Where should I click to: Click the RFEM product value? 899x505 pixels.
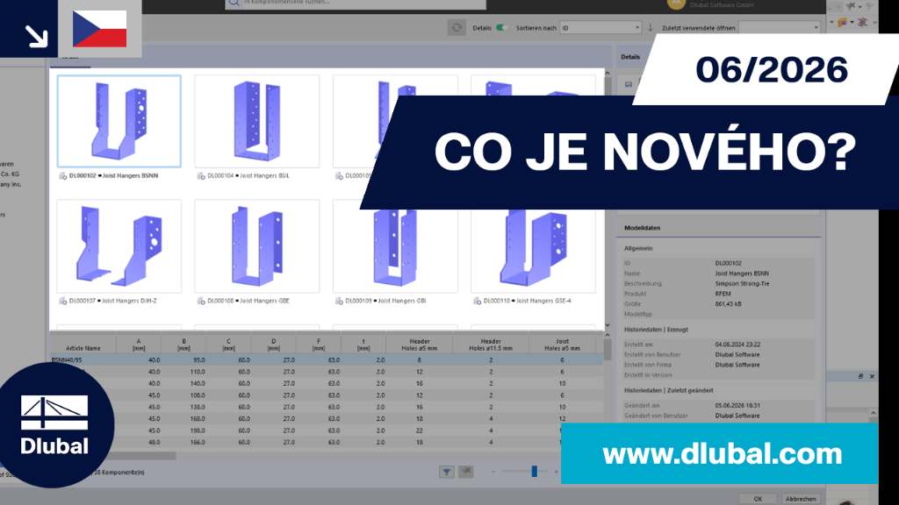coord(723,294)
